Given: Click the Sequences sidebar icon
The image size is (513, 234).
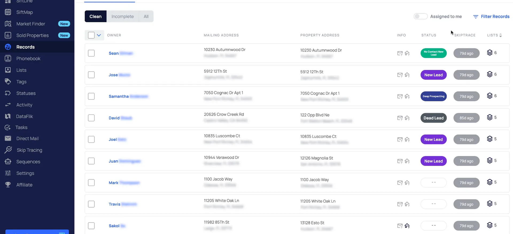Looking at the screenshot, I should pyautogui.click(x=8, y=162).
